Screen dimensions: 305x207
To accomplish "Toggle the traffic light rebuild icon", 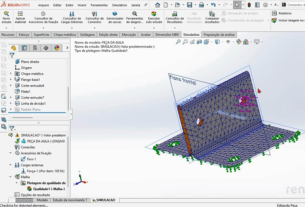I will [249, 5].
